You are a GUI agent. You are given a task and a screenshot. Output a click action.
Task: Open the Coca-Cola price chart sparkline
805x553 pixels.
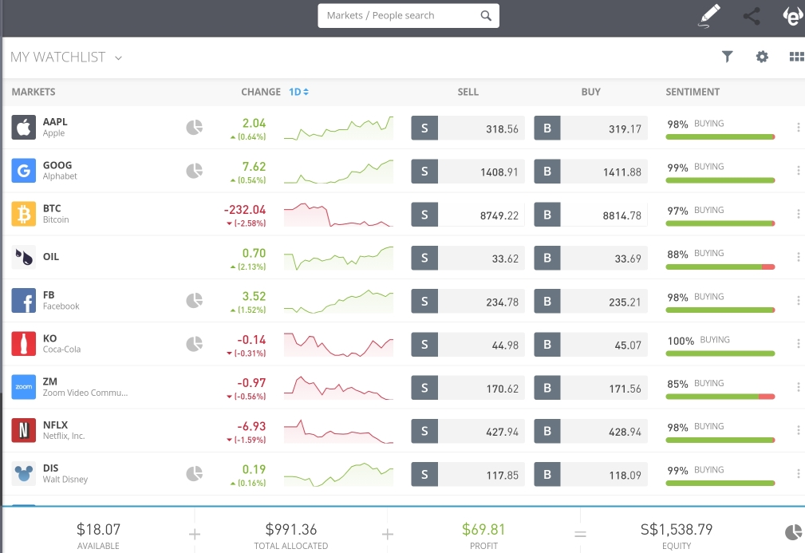click(339, 344)
